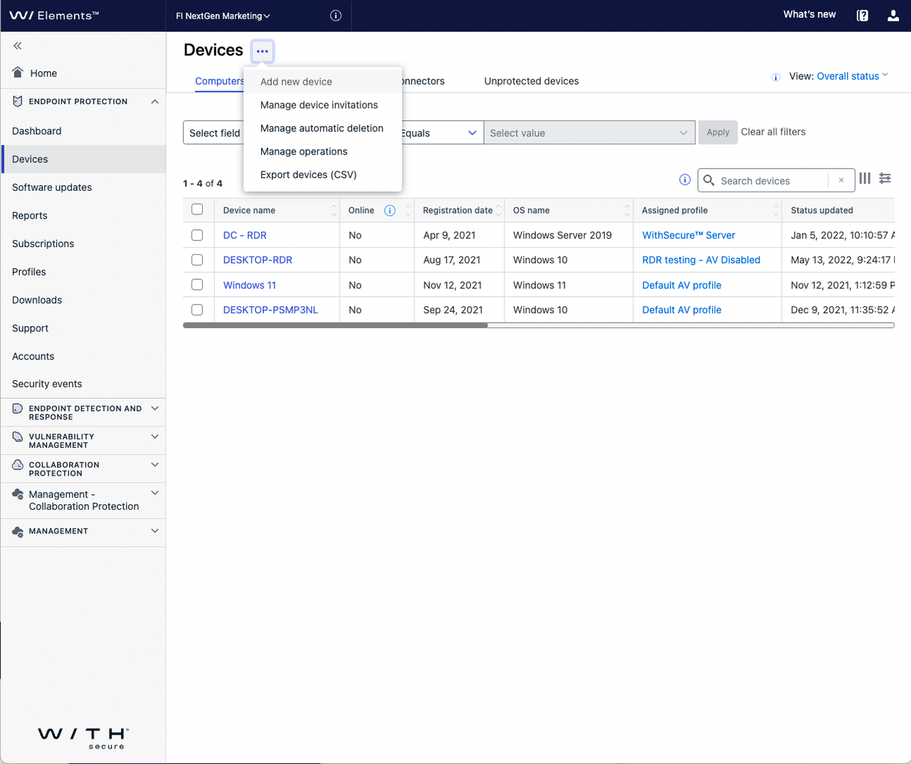Click the Endpoint Protection shield icon
Image resolution: width=911 pixels, height=764 pixels.
point(16,101)
